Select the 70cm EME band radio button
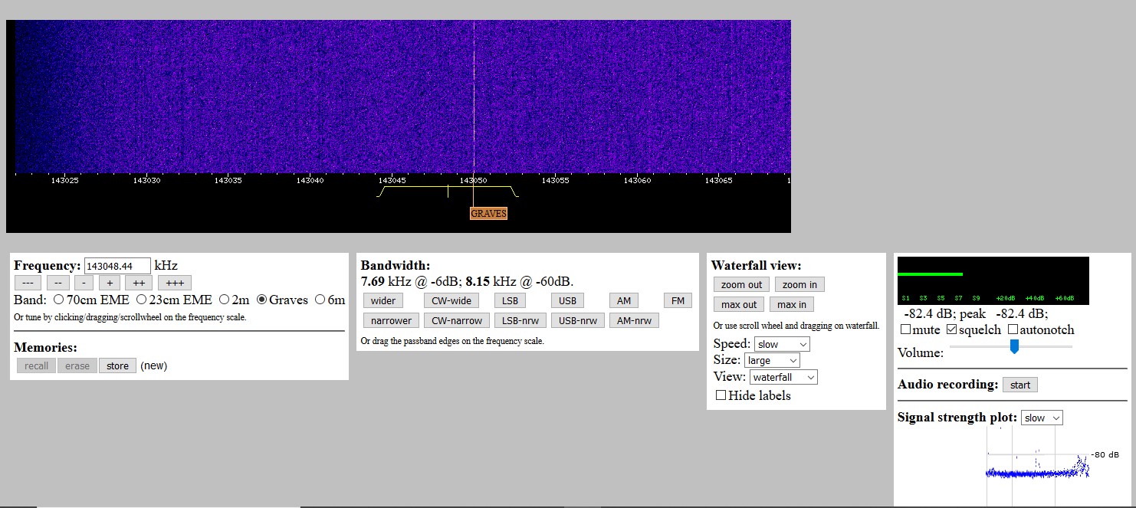Image resolution: width=1136 pixels, height=508 pixels. [58, 300]
